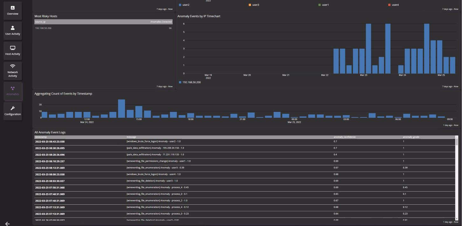Sort hosts by Anomalies Detected header

click(x=161, y=22)
